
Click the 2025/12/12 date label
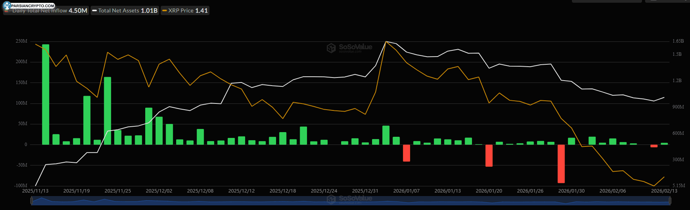tap(241, 191)
